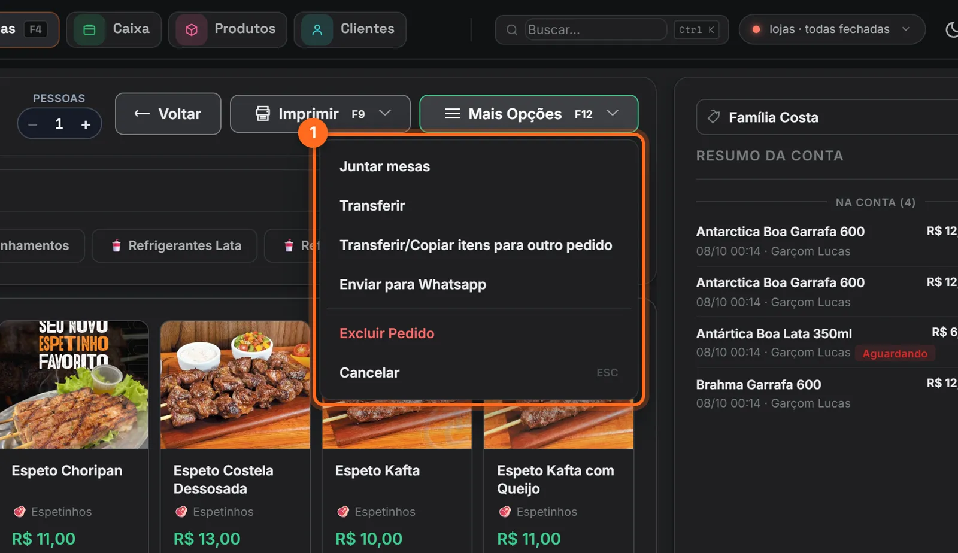Focus the Buscar search field
Screen dimensions: 958x553
pos(596,29)
